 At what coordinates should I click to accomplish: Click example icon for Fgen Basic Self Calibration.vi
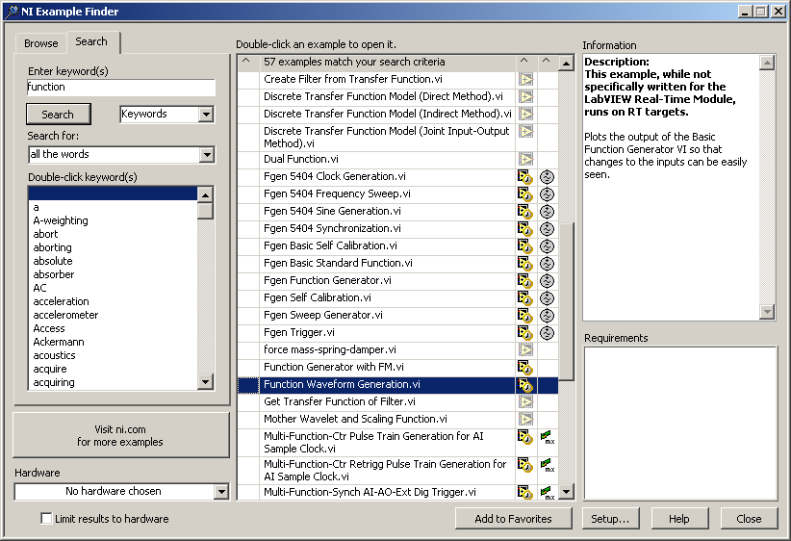pos(524,246)
